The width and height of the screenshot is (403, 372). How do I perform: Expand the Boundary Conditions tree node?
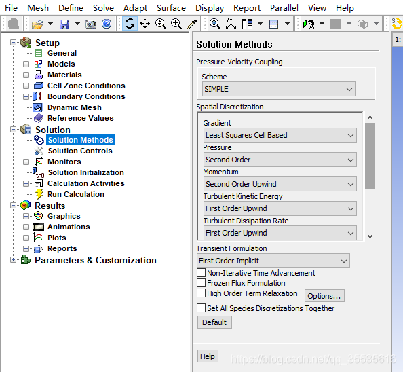pyautogui.click(x=26, y=96)
